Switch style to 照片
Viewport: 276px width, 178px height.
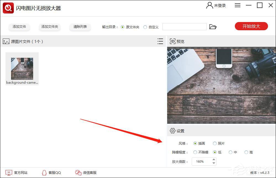215,143
